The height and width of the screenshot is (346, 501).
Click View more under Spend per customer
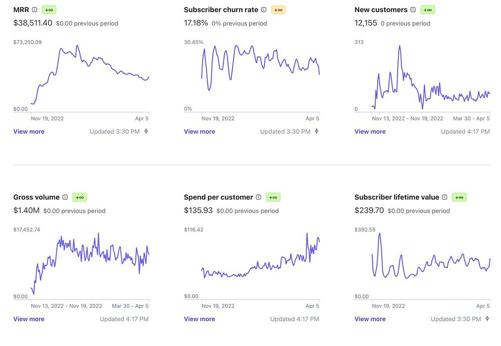tap(199, 319)
